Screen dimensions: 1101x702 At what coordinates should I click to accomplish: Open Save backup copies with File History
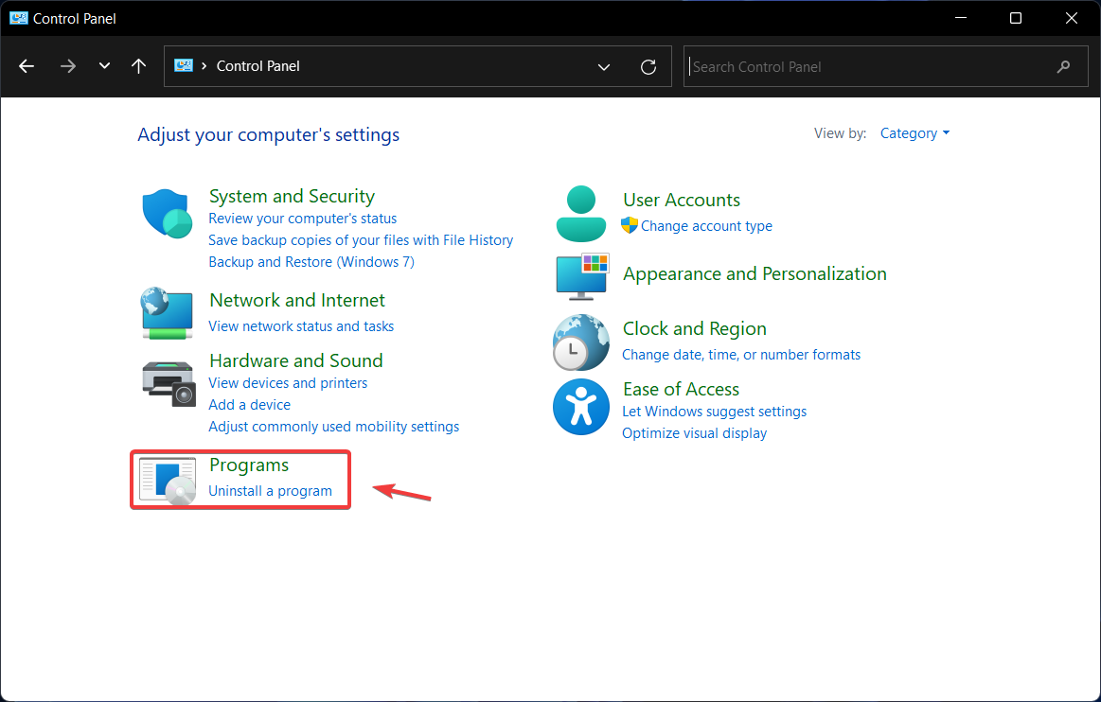click(x=361, y=240)
